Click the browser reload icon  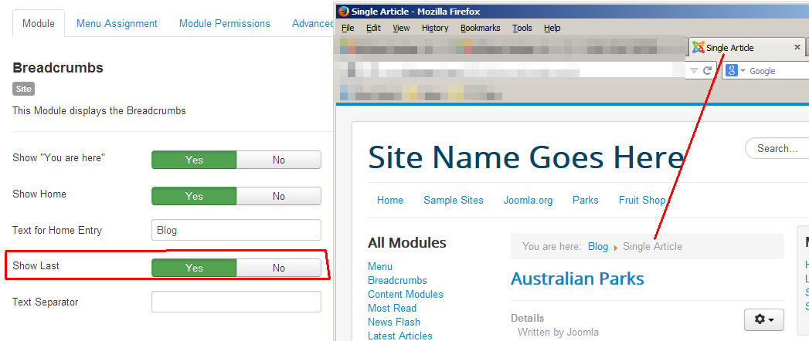(707, 71)
